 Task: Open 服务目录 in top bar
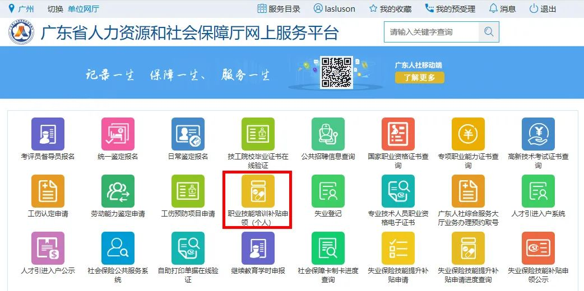tap(279, 8)
